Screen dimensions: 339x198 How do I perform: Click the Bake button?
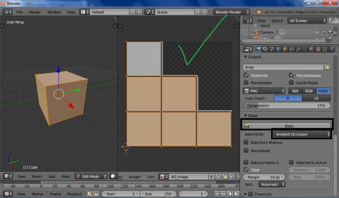[x=288, y=126]
